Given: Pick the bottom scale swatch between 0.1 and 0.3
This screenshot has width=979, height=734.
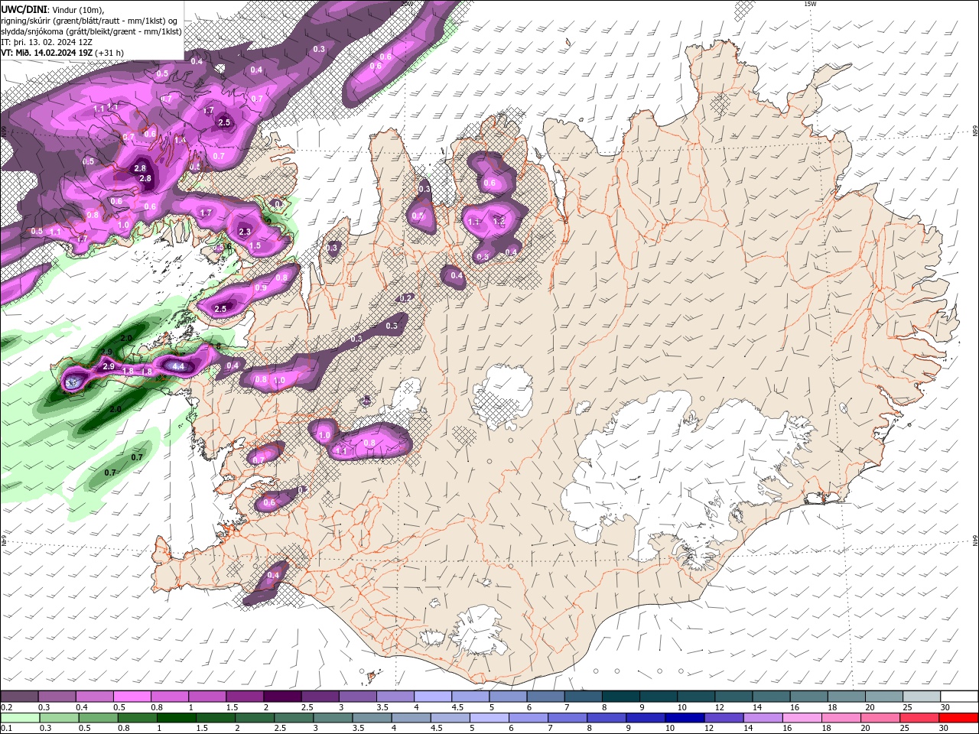Looking at the screenshot, I should click(x=20, y=718).
